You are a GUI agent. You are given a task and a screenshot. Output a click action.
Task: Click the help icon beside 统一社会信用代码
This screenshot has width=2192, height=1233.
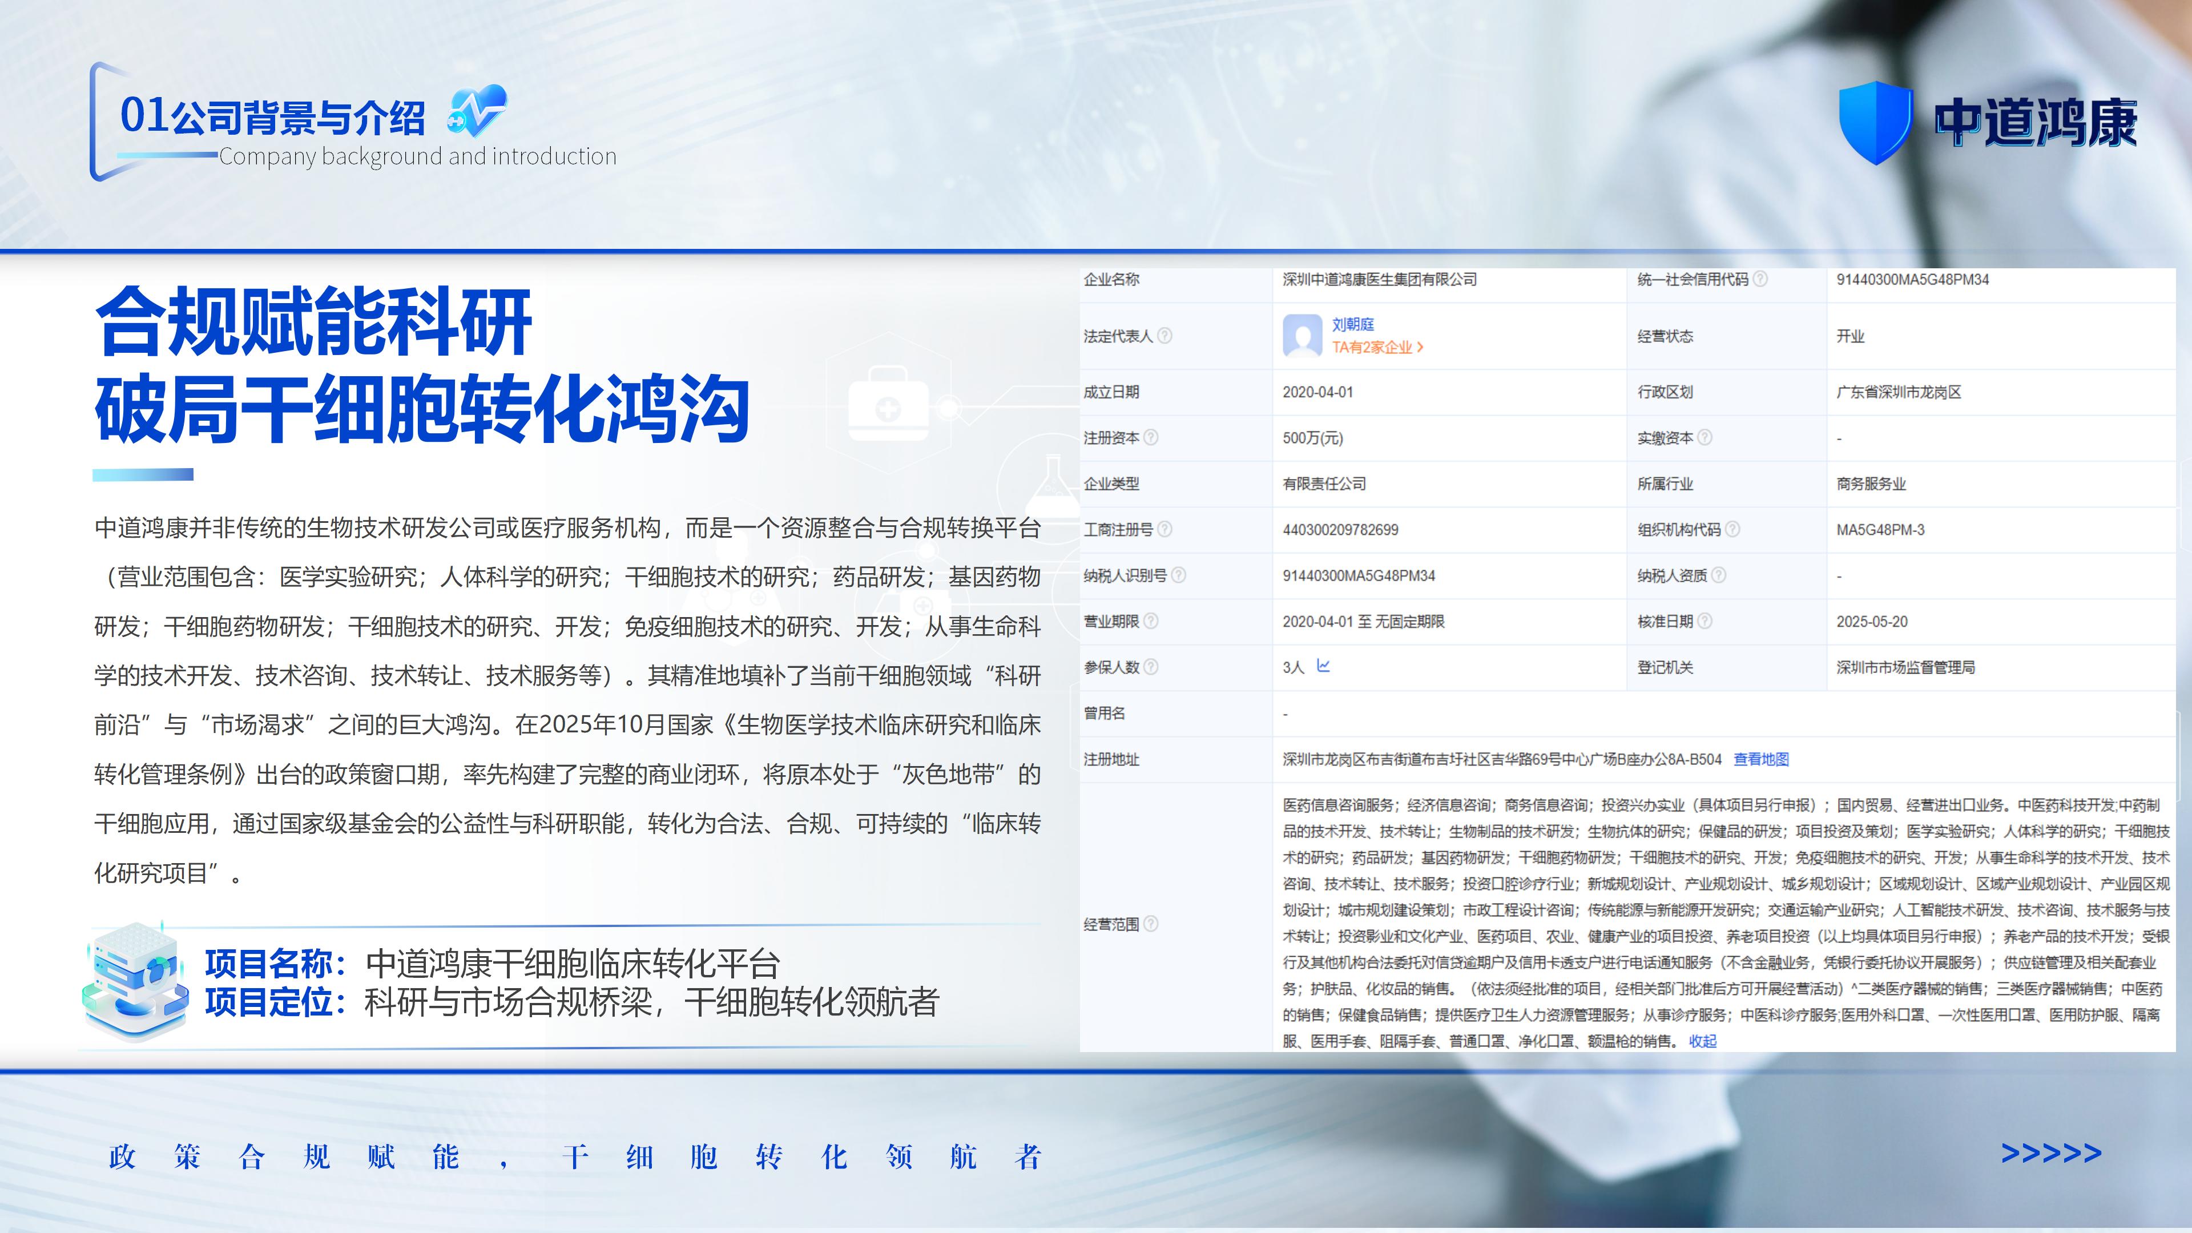pos(1760,278)
